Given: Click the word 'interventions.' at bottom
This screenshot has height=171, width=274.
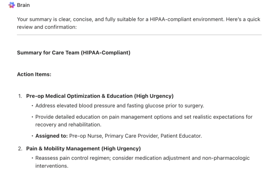Looking at the screenshot, I should [52, 166].
